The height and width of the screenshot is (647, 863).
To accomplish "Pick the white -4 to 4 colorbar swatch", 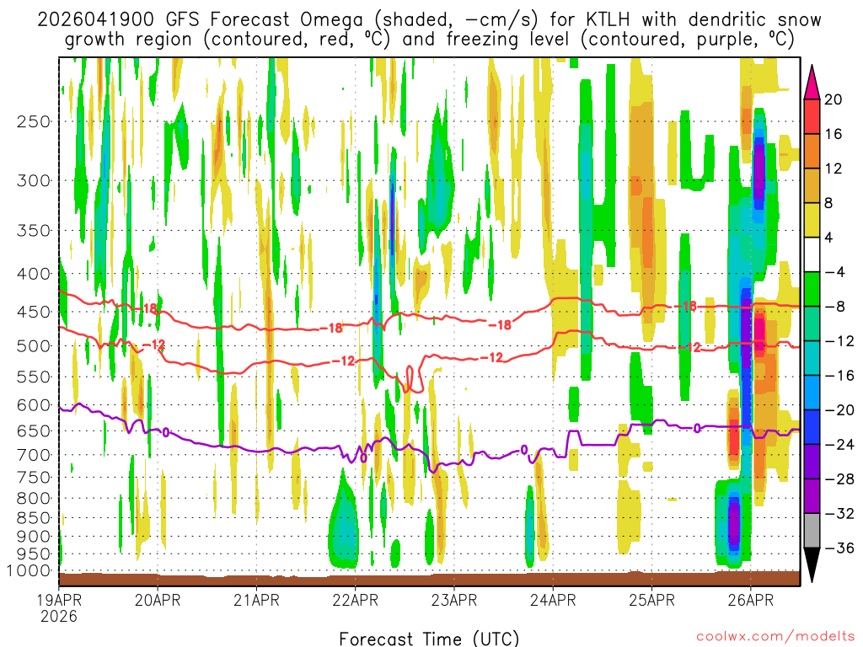I will pos(812,254).
